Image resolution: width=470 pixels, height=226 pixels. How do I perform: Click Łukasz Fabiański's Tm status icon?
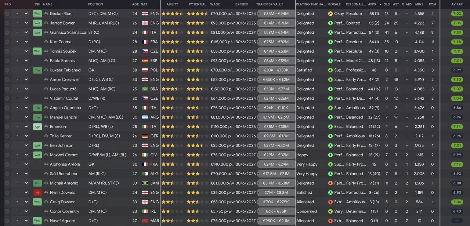point(37,70)
